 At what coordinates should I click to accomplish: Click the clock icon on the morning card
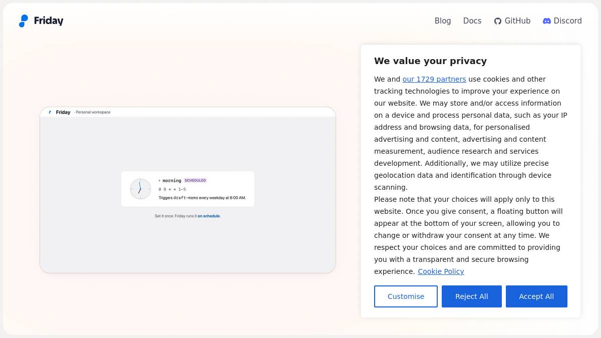[140, 189]
